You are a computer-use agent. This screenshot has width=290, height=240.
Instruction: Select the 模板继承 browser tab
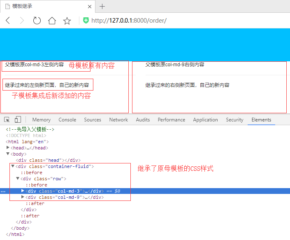point(48,7)
